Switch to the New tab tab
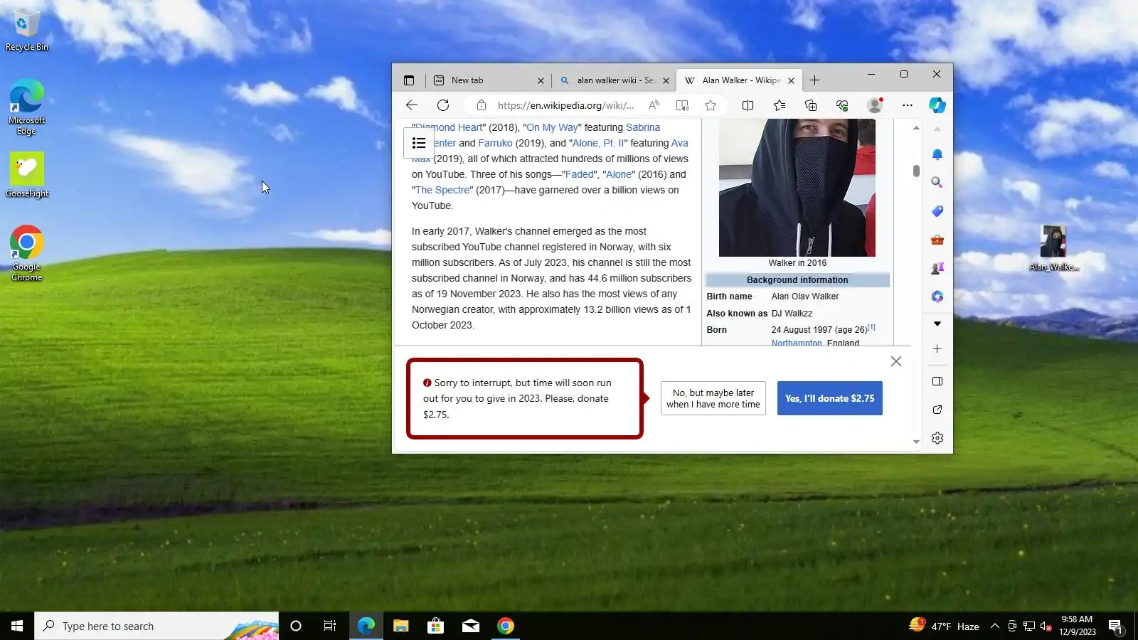Image resolution: width=1138 pixels, height=640 pixels. [489, 80]
